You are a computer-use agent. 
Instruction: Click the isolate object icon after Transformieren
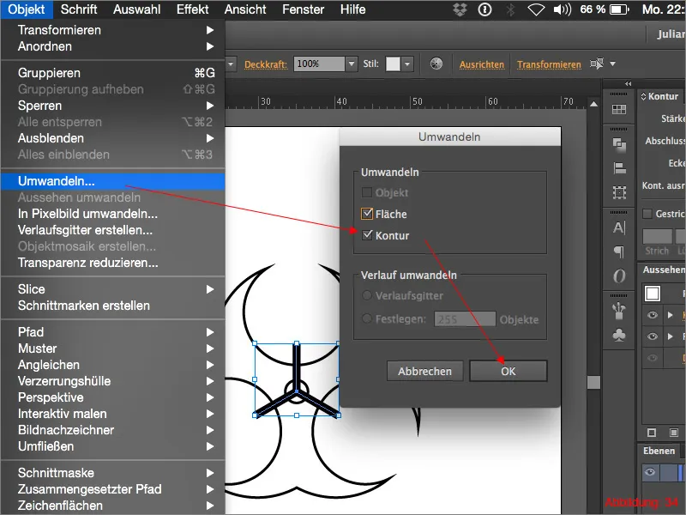597,64
